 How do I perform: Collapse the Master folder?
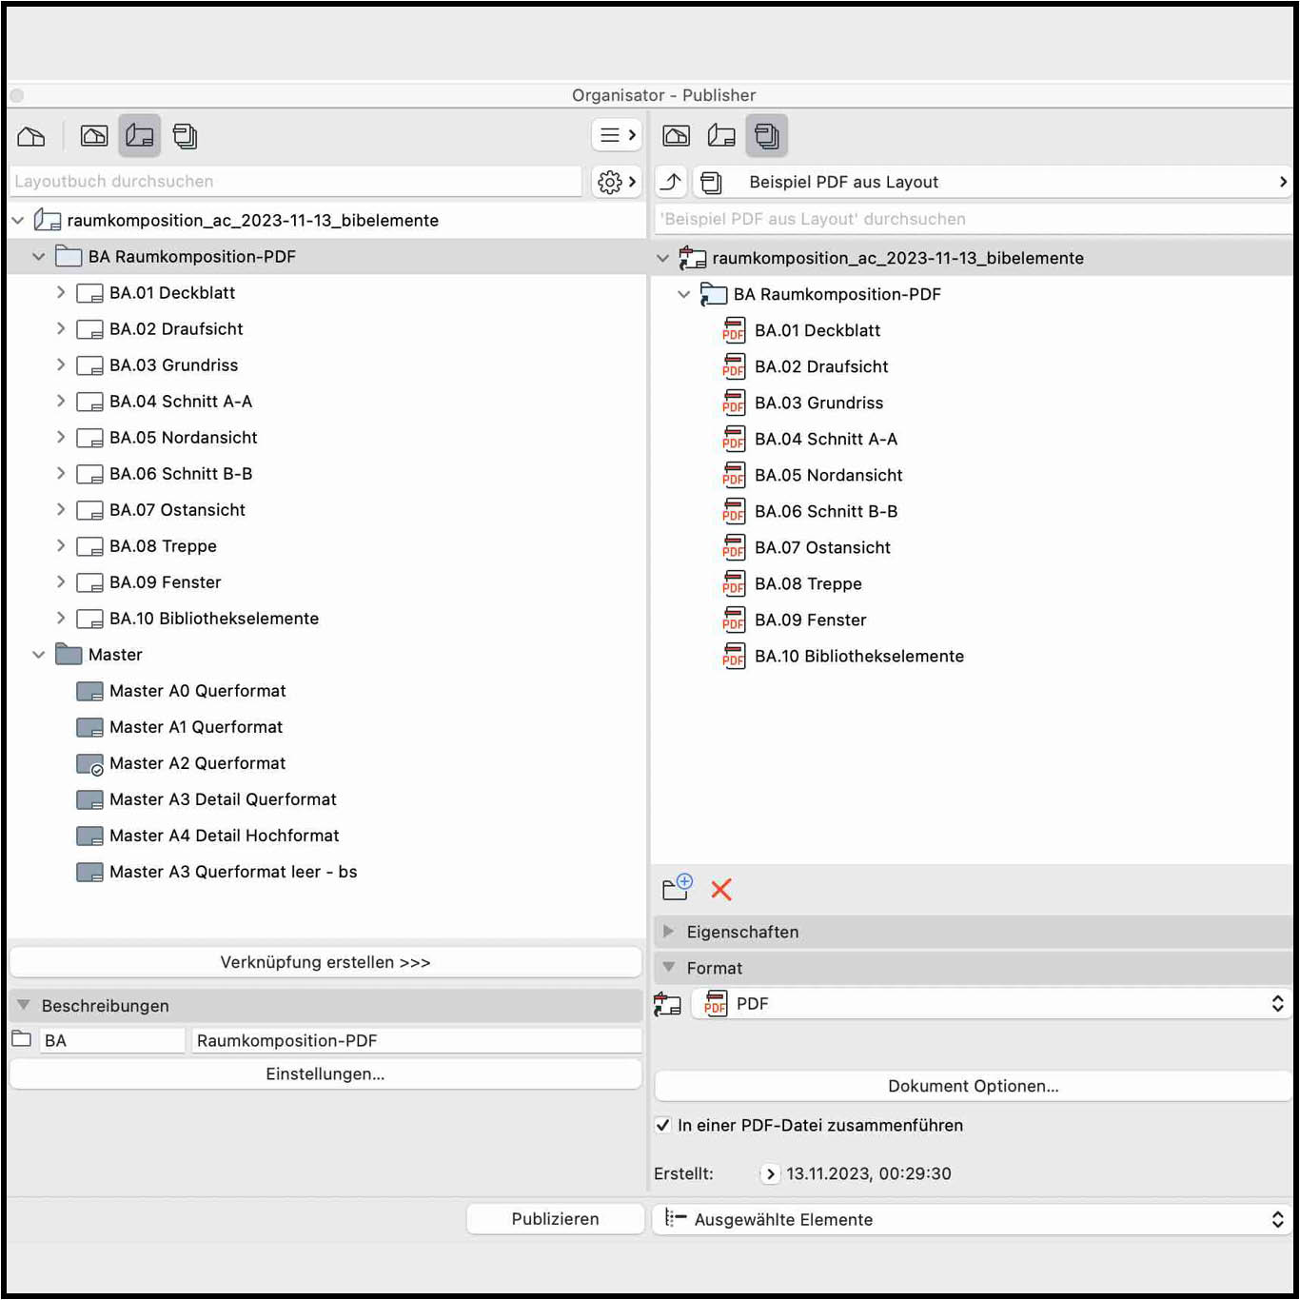tap(38, 654)
